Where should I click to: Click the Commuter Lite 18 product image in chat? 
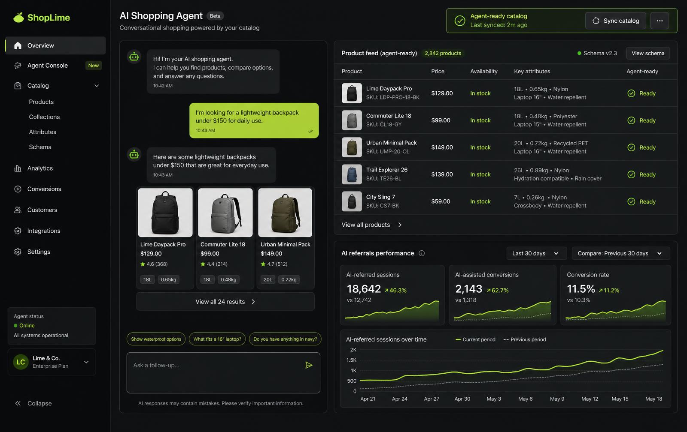coord(225,213)
